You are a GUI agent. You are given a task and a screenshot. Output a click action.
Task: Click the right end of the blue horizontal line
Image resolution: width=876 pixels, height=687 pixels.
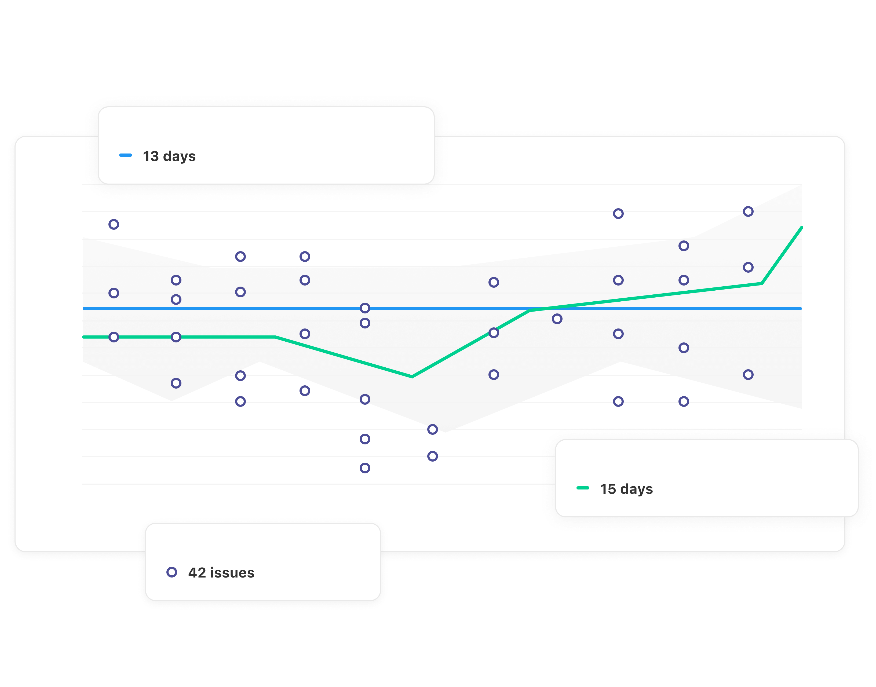(x=800, y=309)
